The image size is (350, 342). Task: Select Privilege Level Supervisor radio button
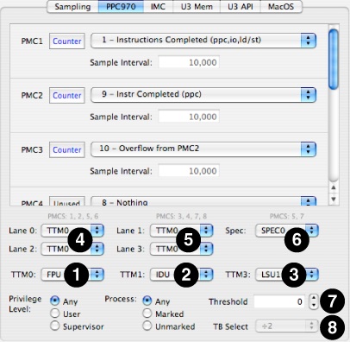click(54, 326)
